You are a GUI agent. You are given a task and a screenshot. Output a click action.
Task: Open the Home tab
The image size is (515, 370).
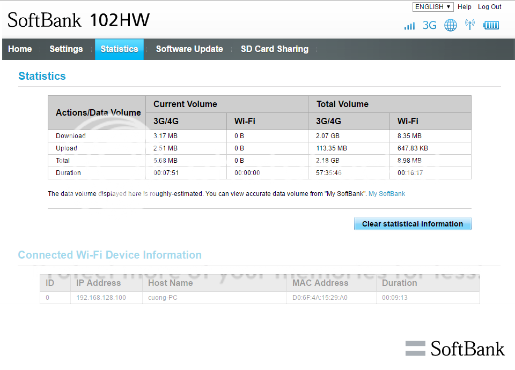[20, 49]
